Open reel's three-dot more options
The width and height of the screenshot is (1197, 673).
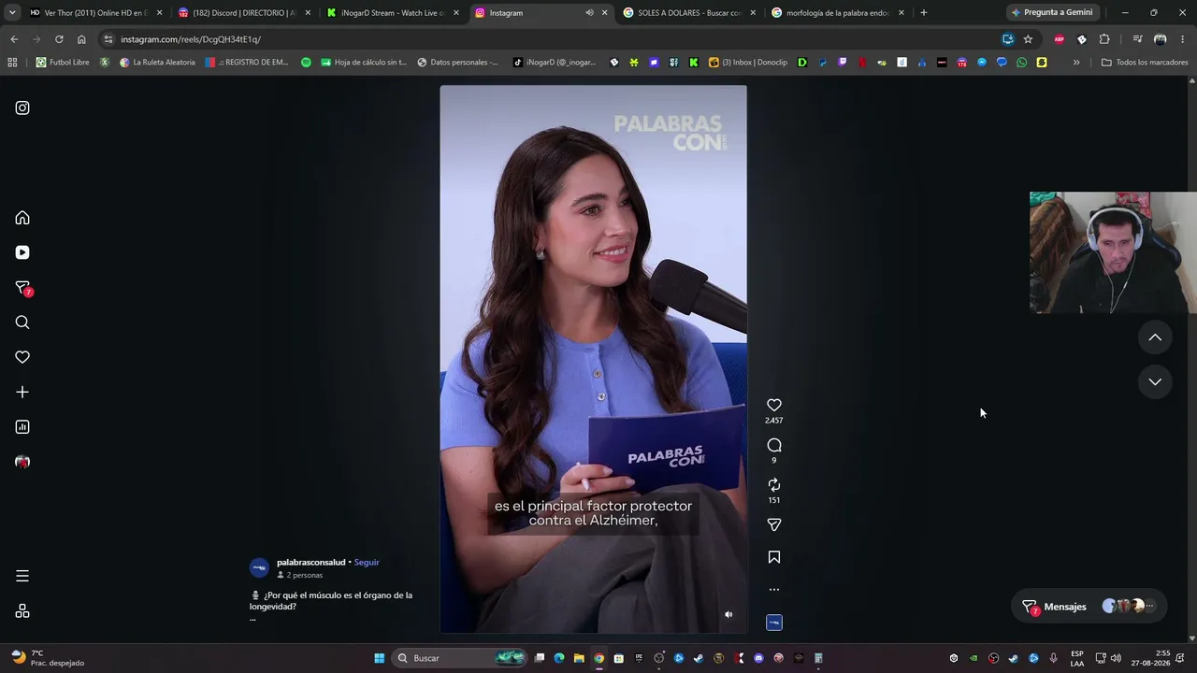(774, 590)
